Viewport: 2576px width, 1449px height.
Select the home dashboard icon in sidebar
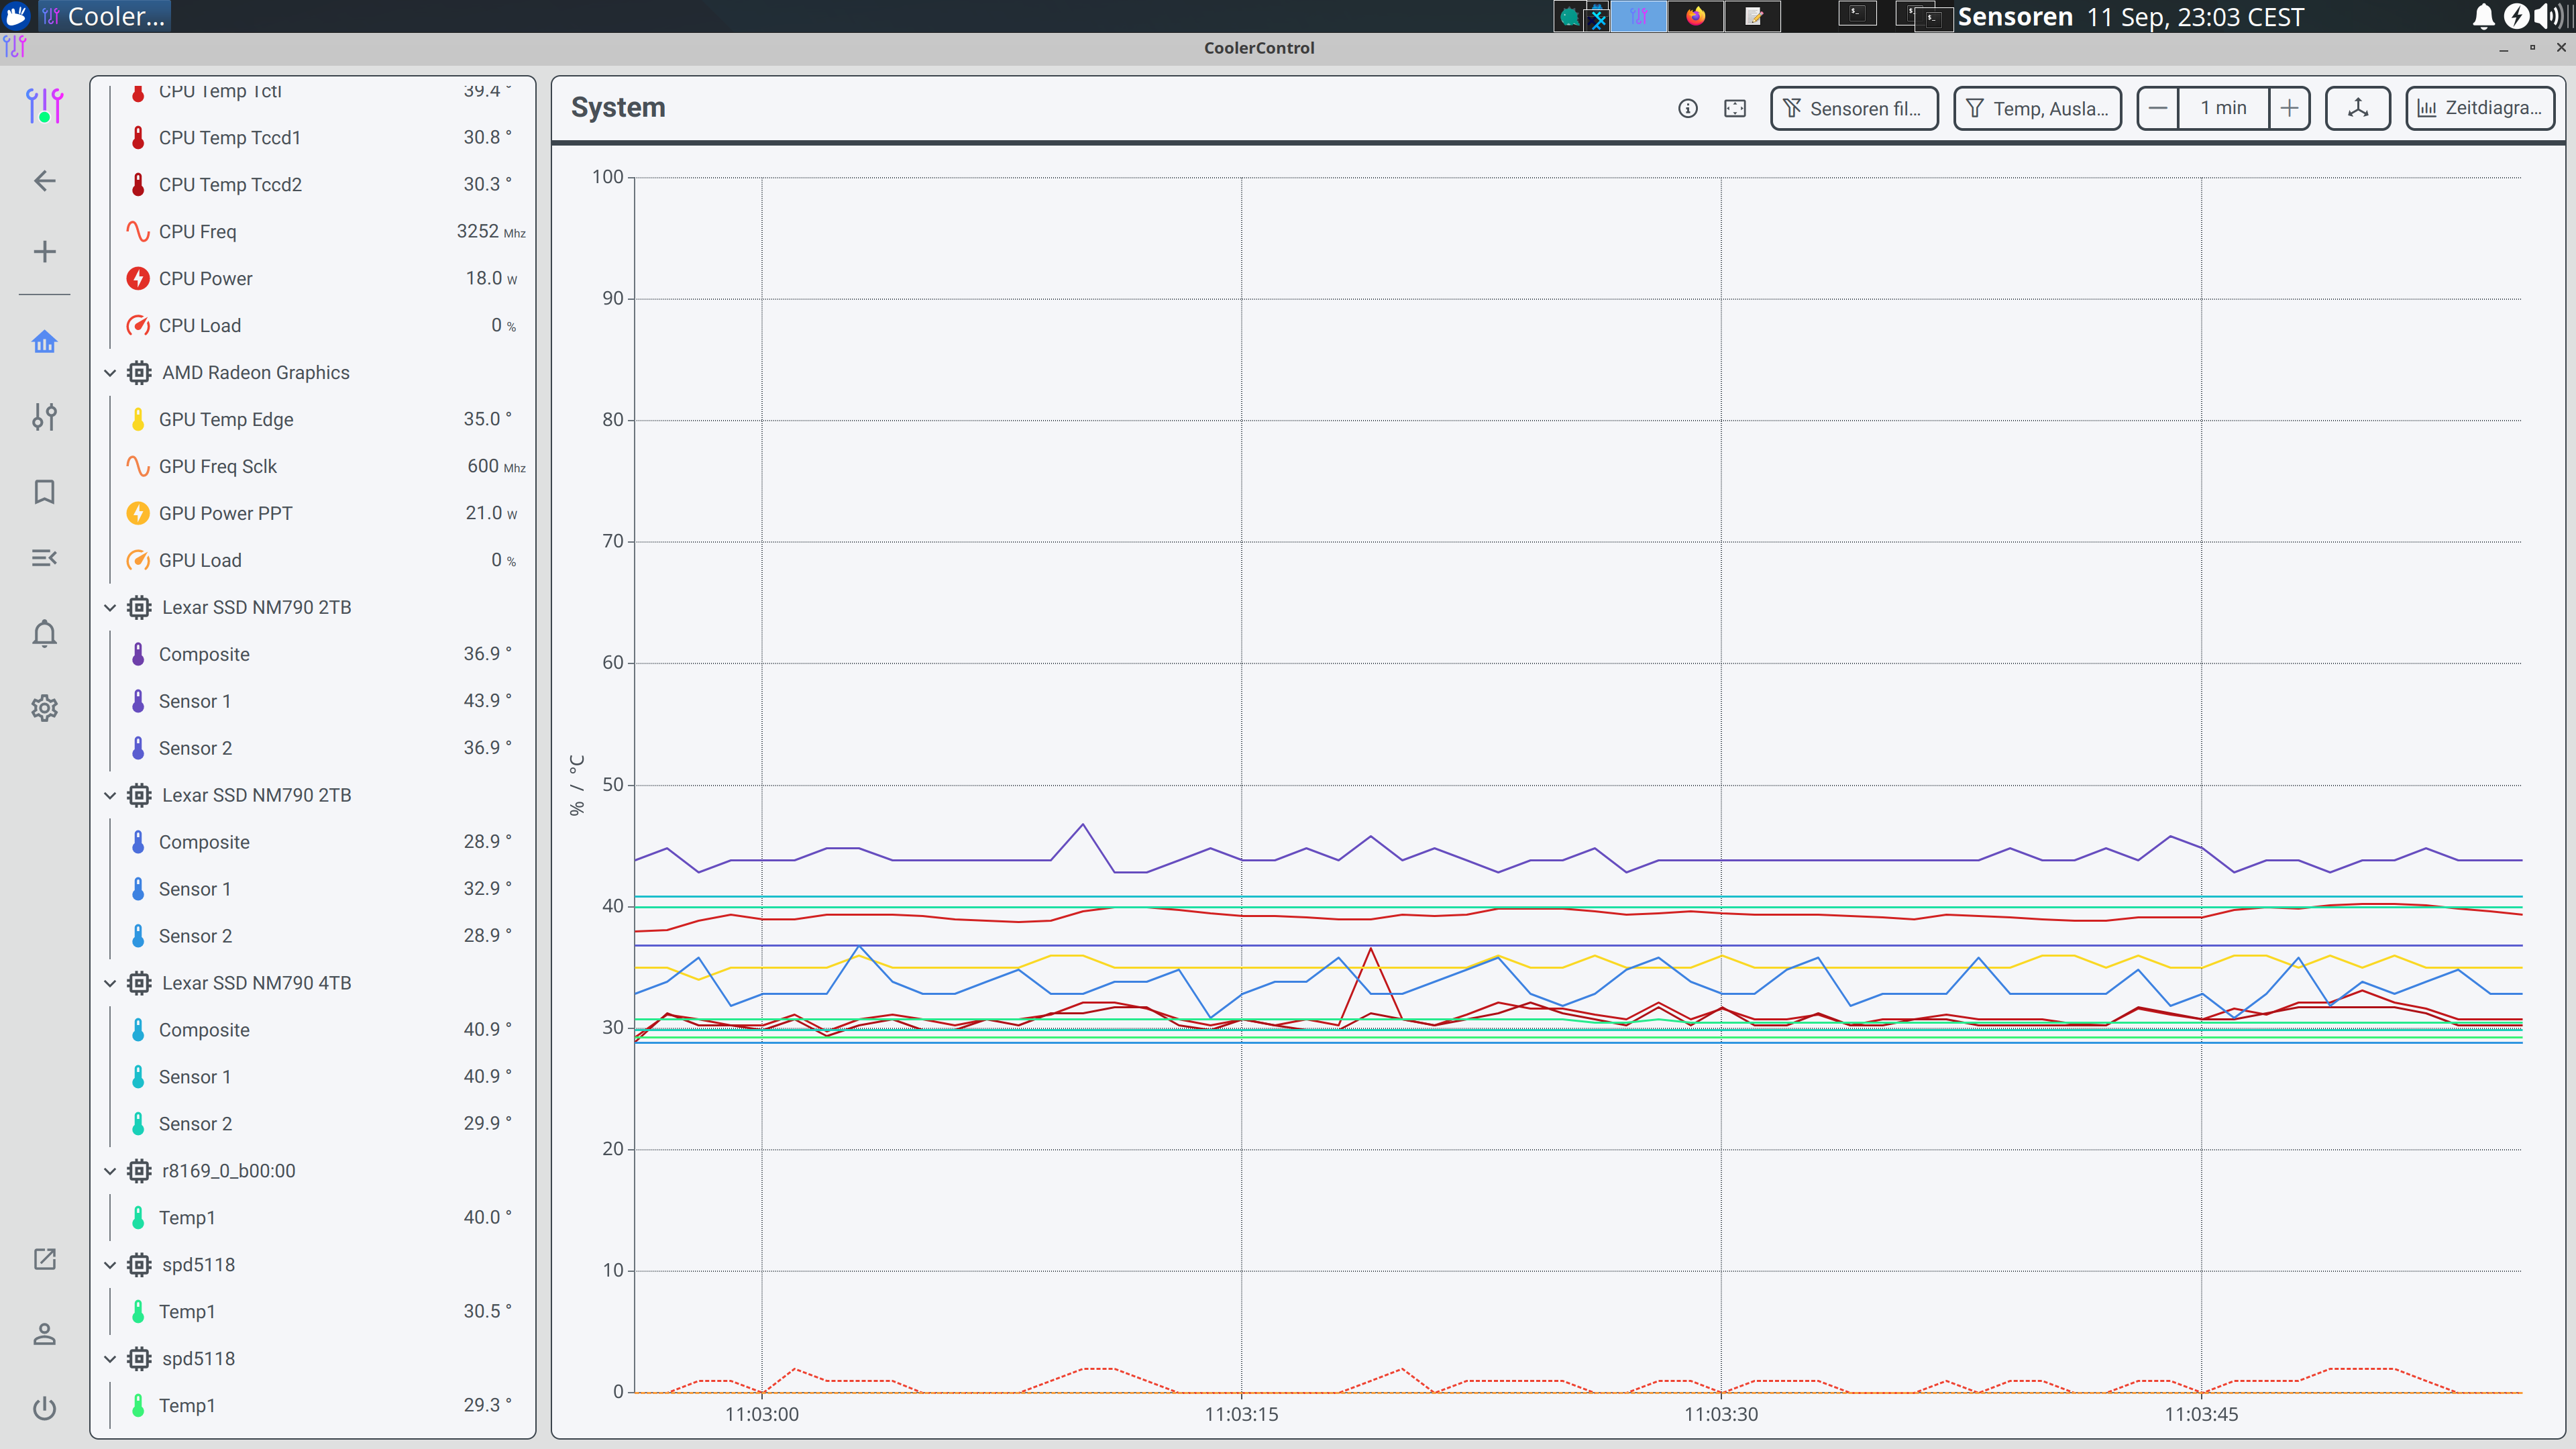(x=44, y=341)
